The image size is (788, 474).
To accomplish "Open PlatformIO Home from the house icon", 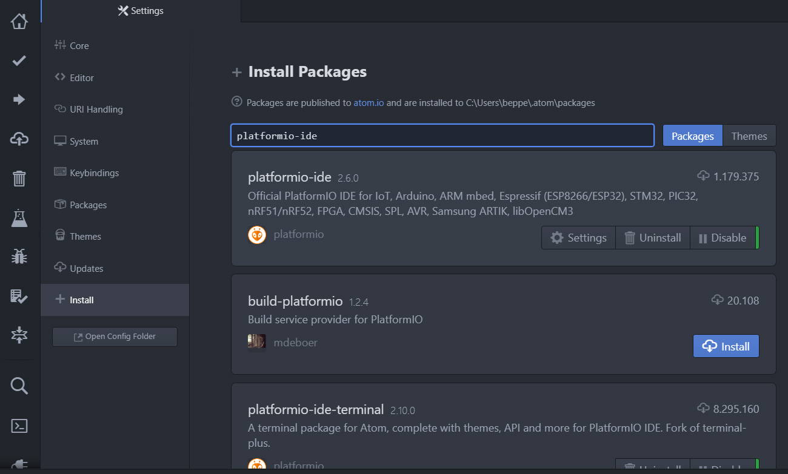I will 19,21.
